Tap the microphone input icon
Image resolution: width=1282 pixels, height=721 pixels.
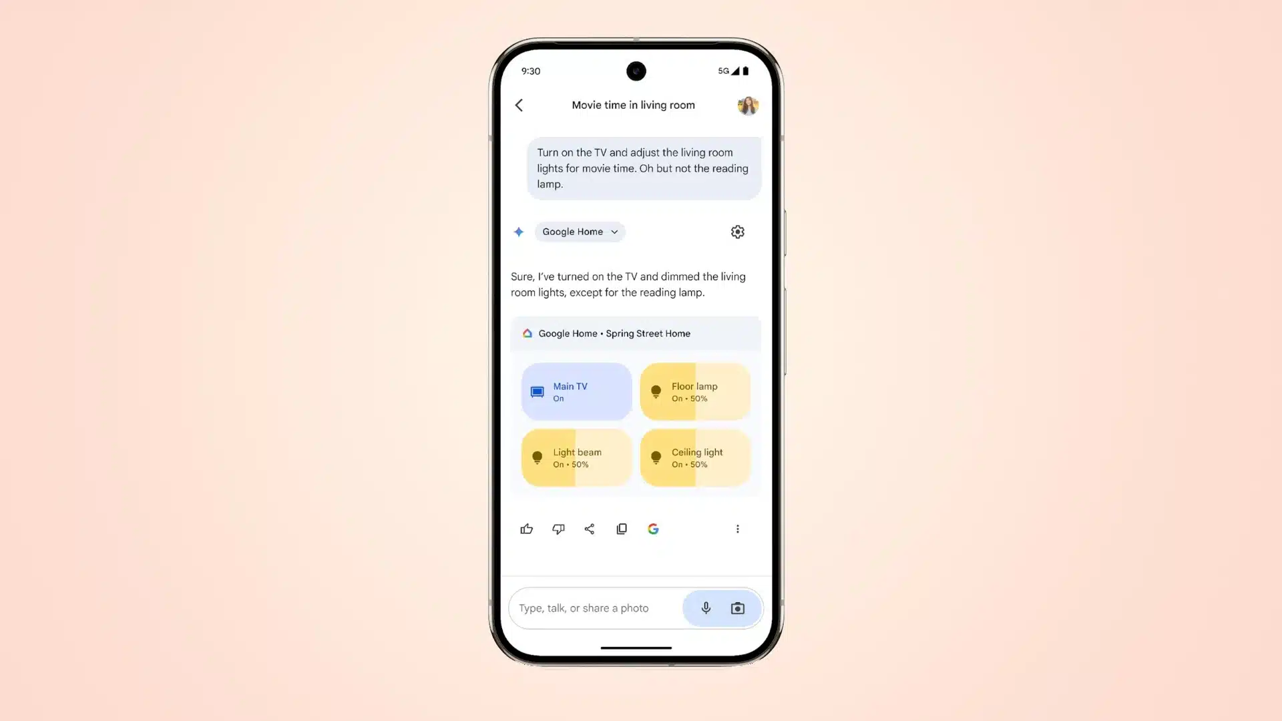(x=705, y=608)
